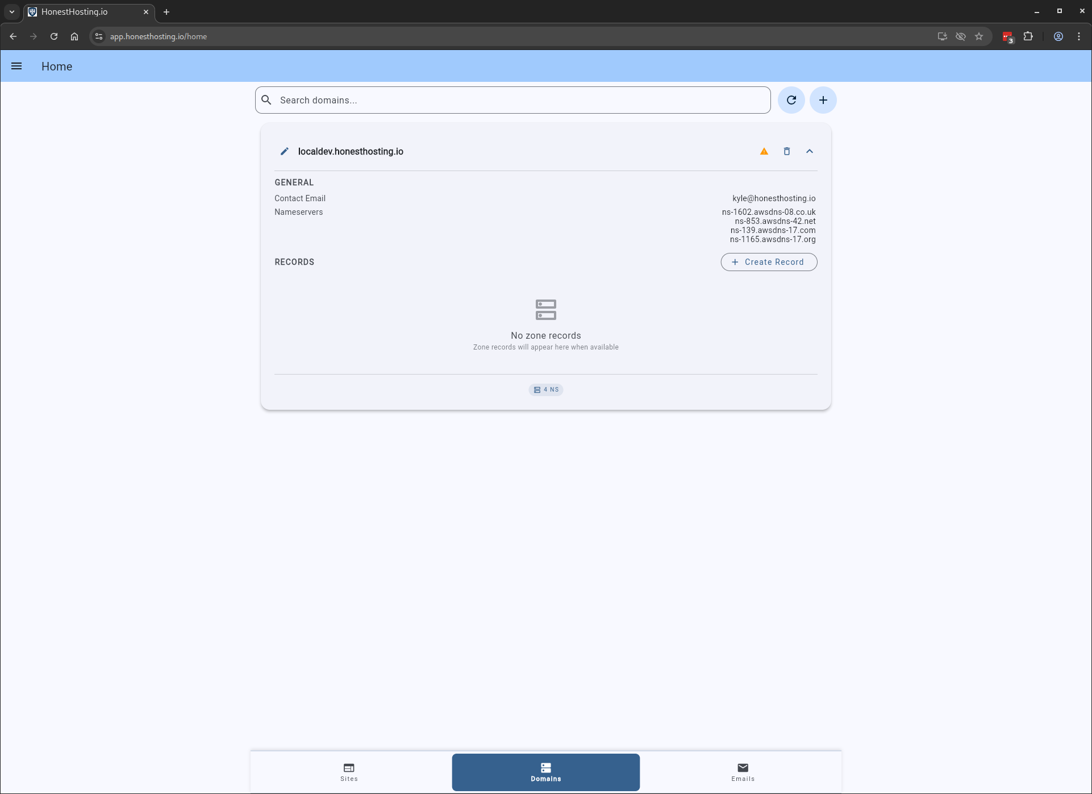Viewport: 1092px width, 794px height.
Task: Bookmark this page with star icon
Action: tap(979, 36)
